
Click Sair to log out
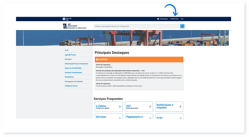point(182,19)
